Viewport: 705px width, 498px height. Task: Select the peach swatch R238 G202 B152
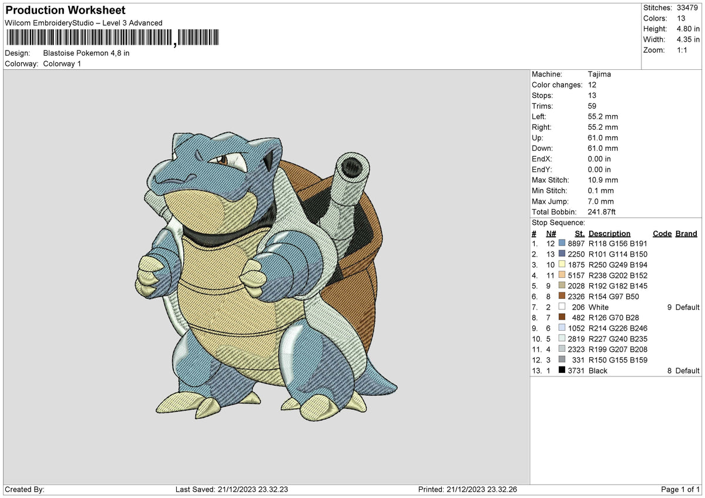point(562,275)
